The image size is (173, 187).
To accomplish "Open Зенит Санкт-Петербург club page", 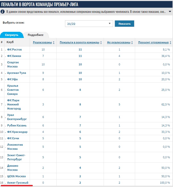I will tap(16, 157).
